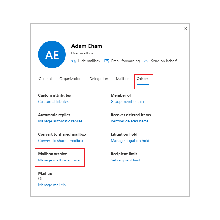
Task: Open Manage mailbox archive link
Action: [59, 160]
